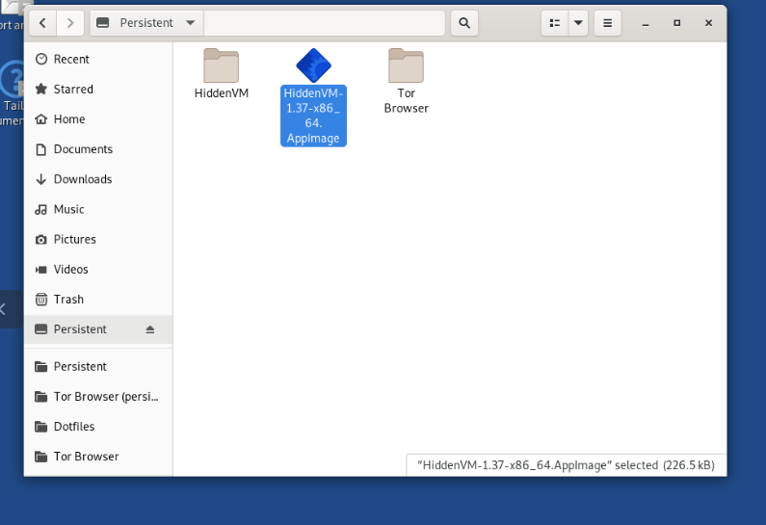Click the Dotfiles folder icon
The height and width of the screenshot is (525, 766).
tap(41, 427)
